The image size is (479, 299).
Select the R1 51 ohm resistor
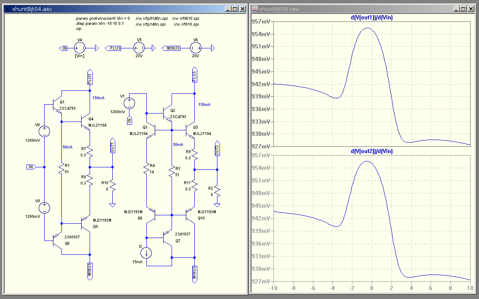[x=61, y=169]
